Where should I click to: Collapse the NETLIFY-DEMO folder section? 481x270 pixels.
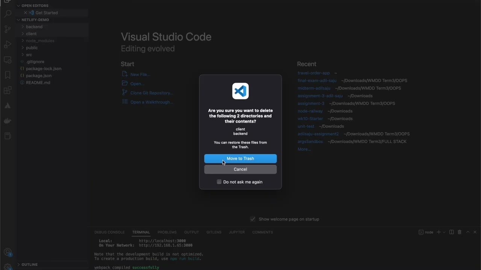18,19
